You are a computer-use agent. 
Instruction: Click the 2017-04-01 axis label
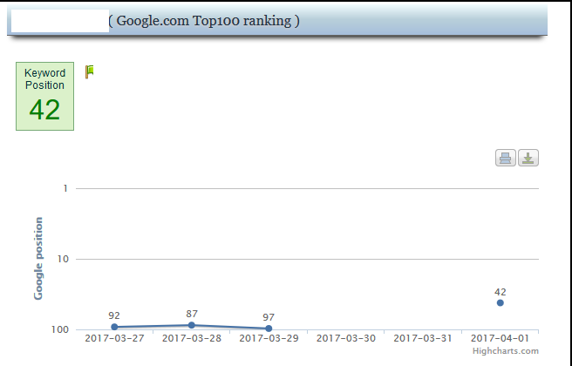(500, 338)
